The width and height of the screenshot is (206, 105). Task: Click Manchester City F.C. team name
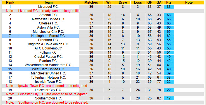coord(48,32)
